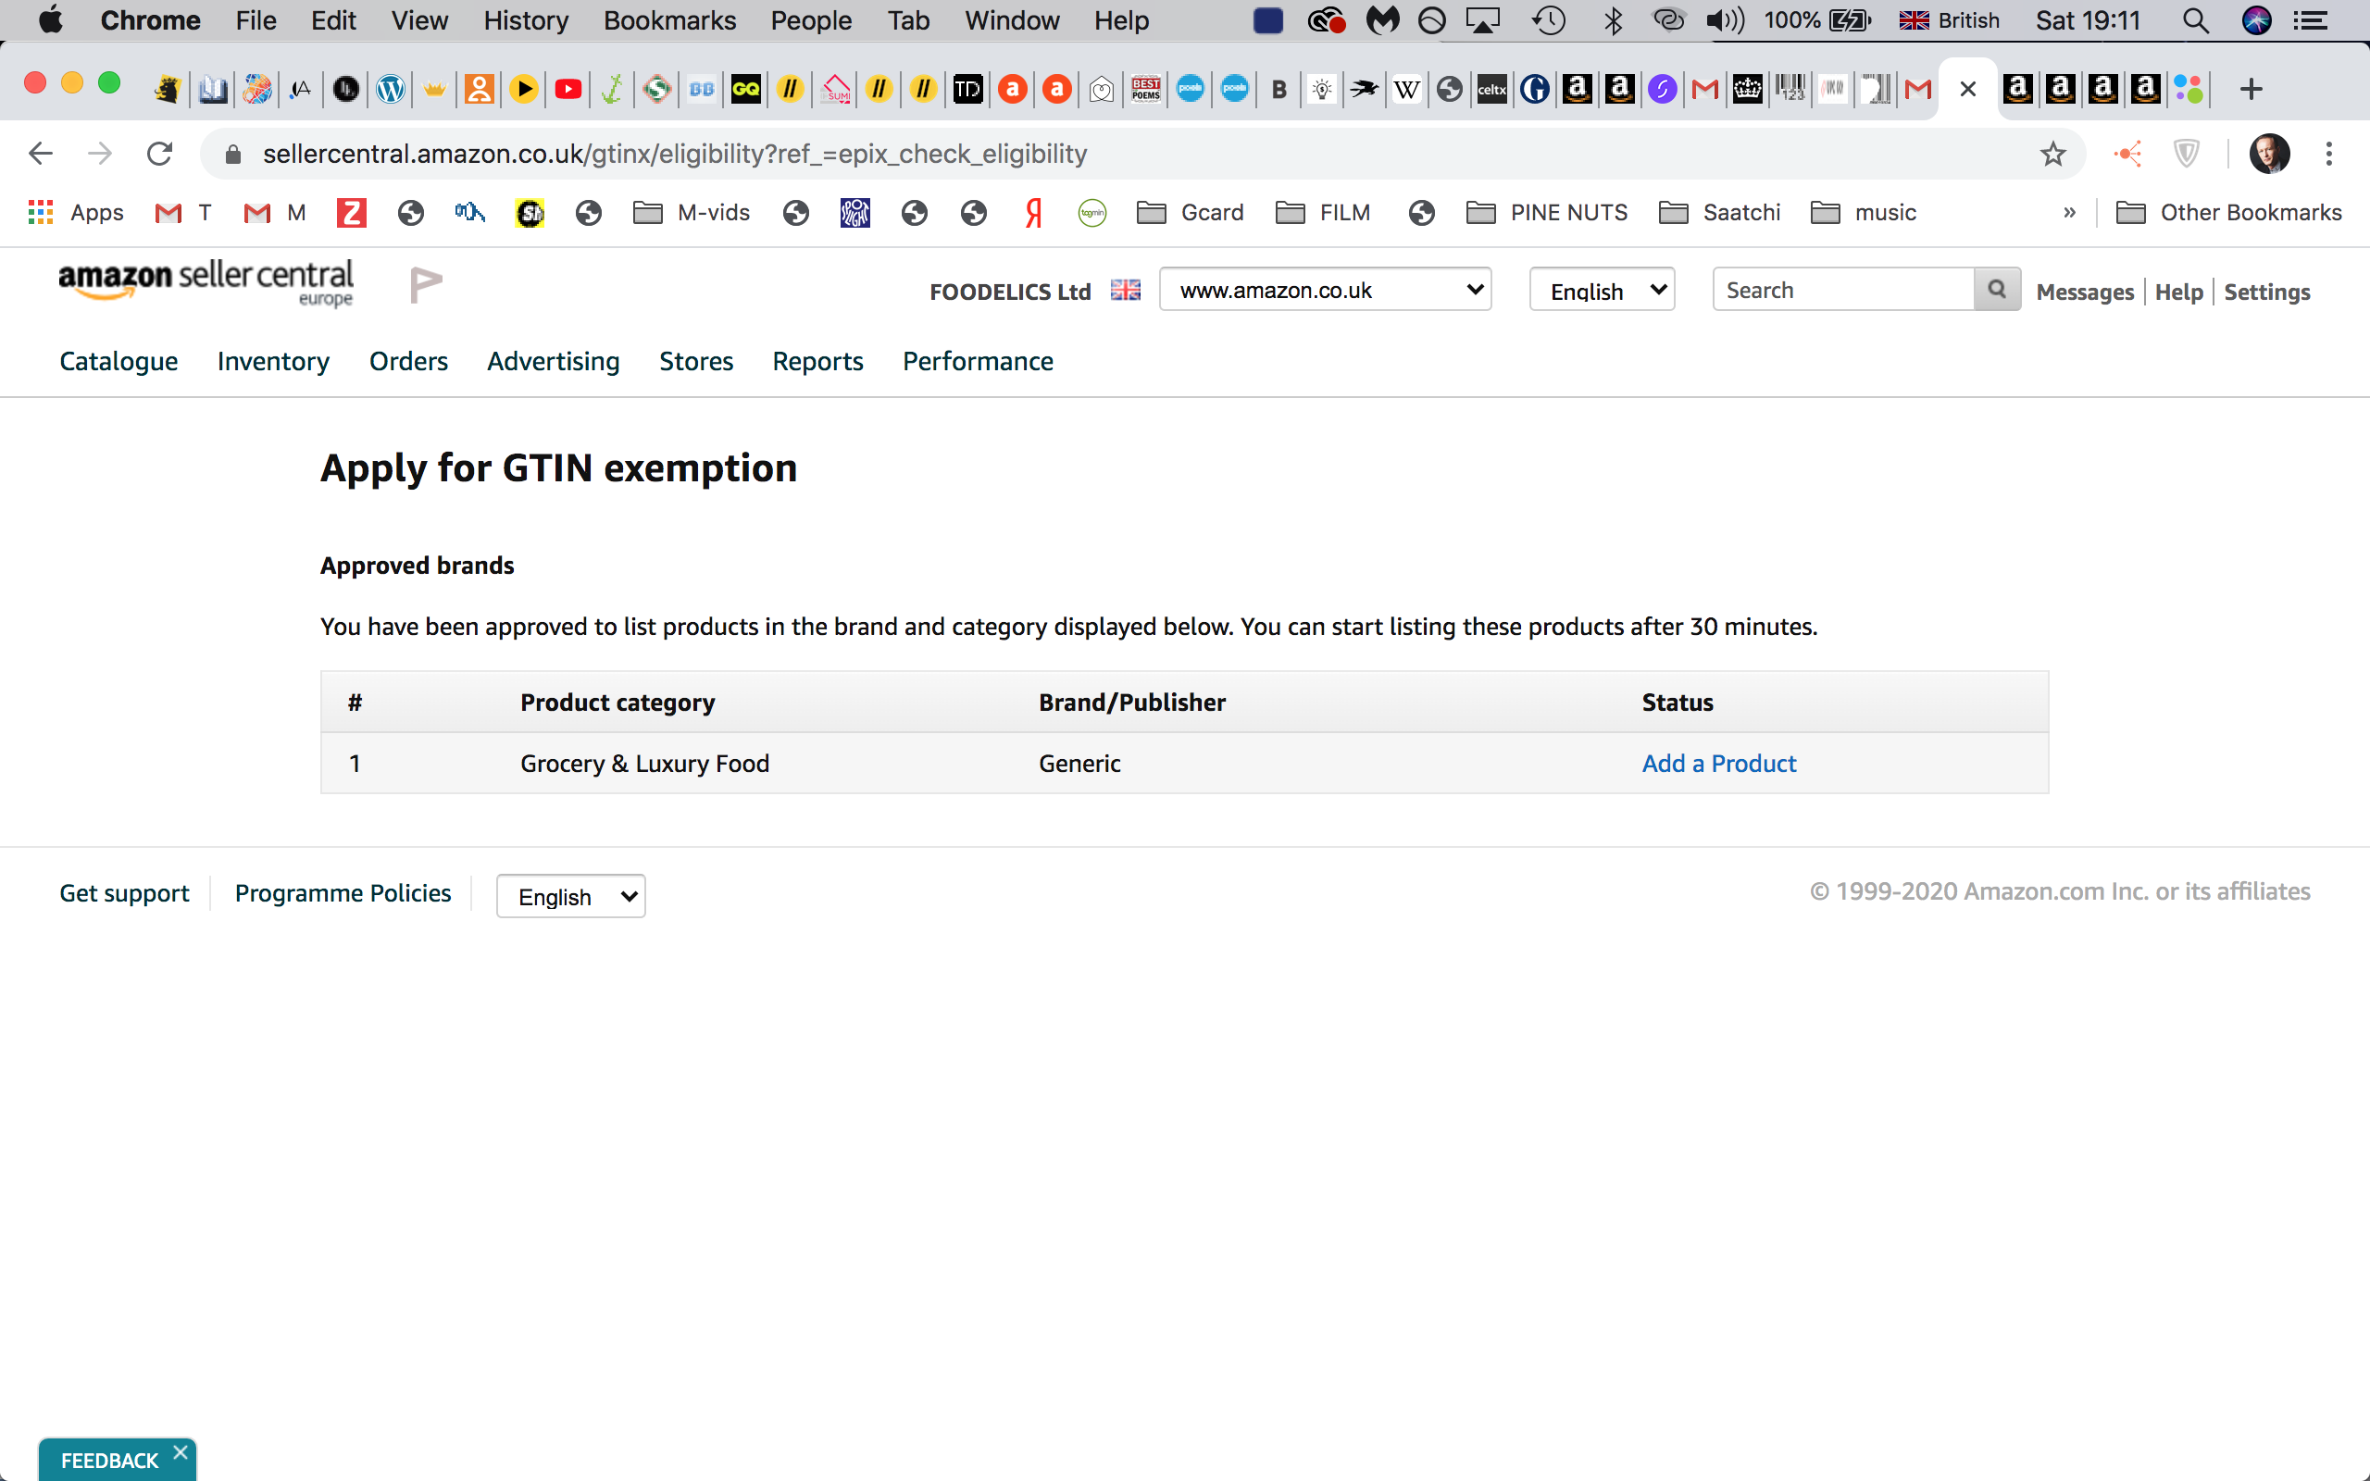The height and width of the screenshot is (1481, 2370).
Task: Switch to the gov.uk crown tab
Action: tap(1747, 89)
